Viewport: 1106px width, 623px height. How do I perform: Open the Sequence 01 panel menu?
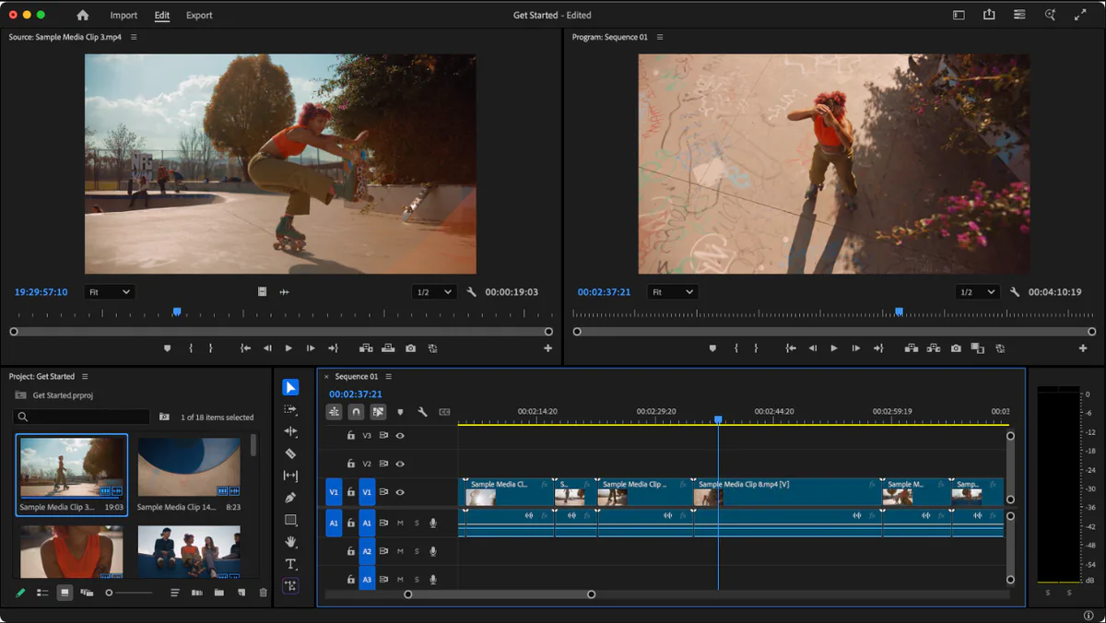(387, 376)
